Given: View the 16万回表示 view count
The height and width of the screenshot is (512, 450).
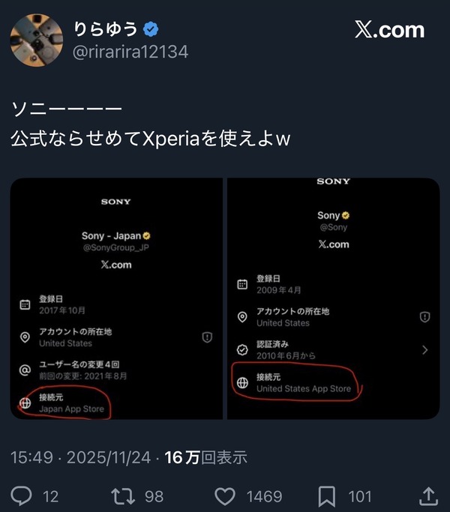Looking at the screenshot, I should [x=206, y=457].
